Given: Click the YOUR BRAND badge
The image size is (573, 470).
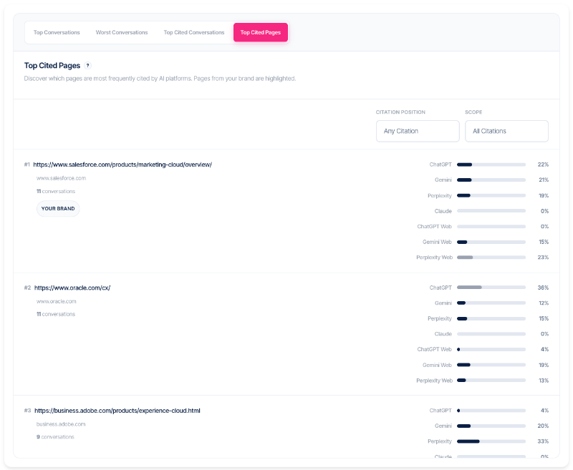Looking at the screenshot, I should (x=58, y=209).
